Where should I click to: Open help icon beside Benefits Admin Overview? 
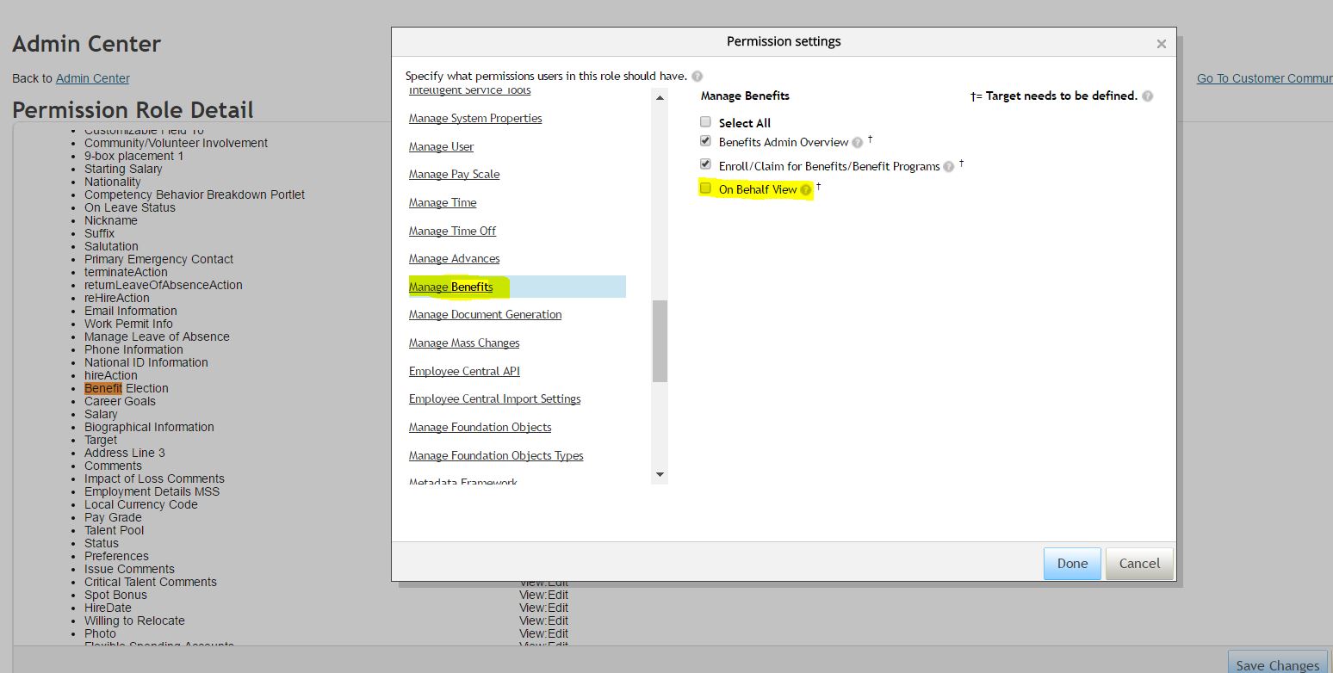(x=858, y=143)
